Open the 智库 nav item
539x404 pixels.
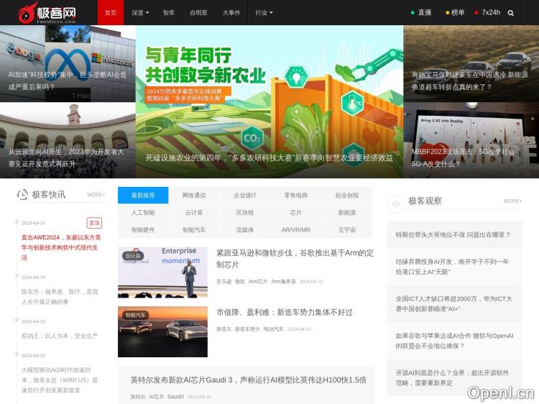click(169, 12)
